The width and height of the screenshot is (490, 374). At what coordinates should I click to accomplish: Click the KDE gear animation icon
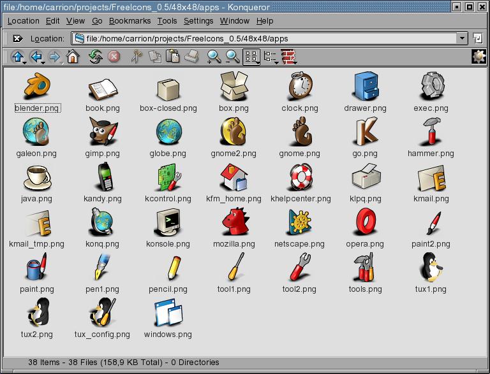[x=479, y=57]
